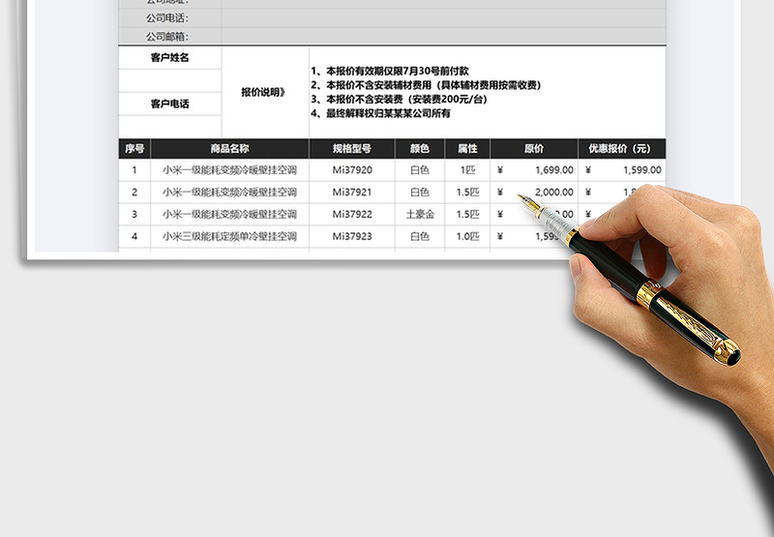Click sequence number 3 cell
The image size is (774, 537).
point(134,215)
